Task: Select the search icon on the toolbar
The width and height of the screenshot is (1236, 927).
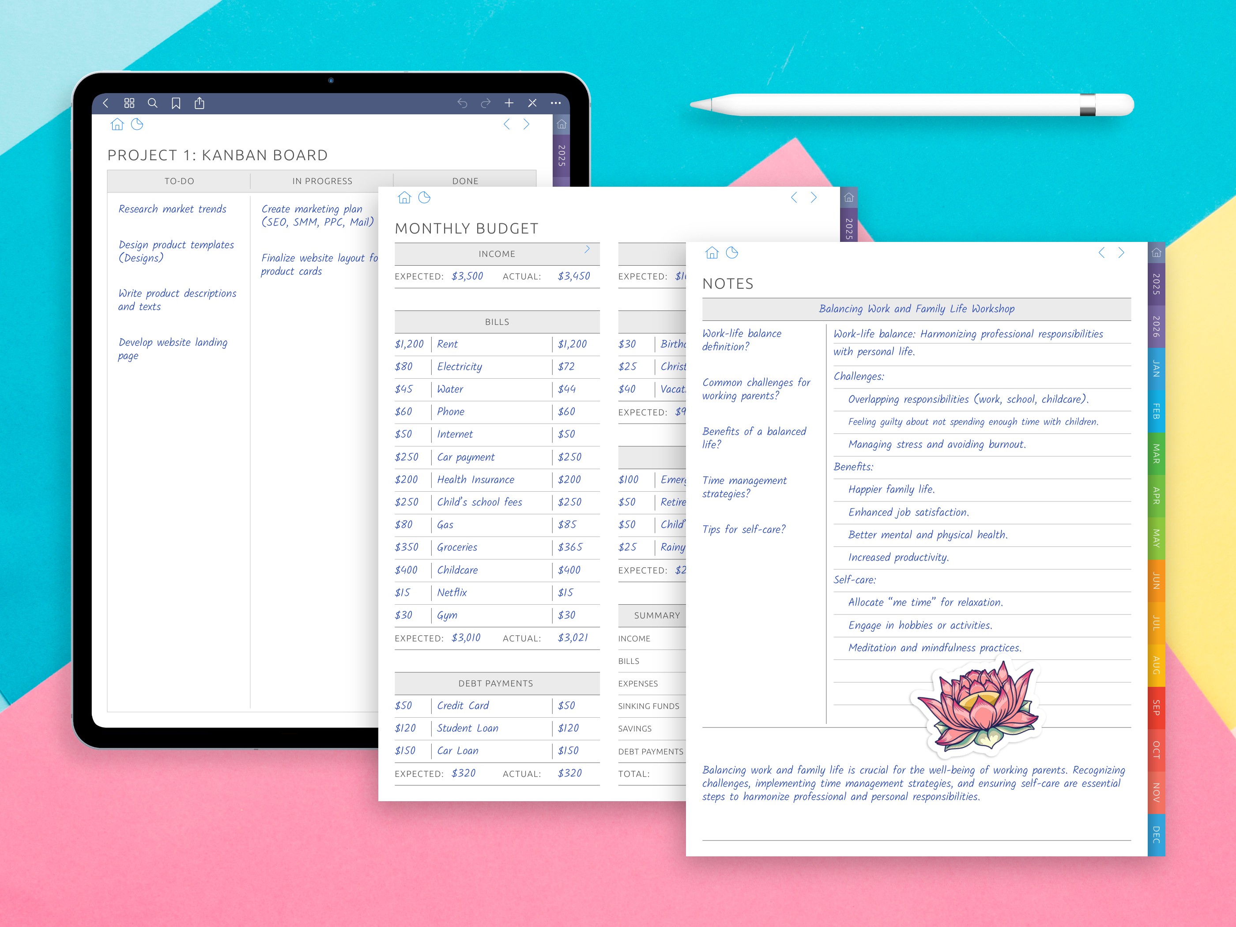Action: pos(153,103)
